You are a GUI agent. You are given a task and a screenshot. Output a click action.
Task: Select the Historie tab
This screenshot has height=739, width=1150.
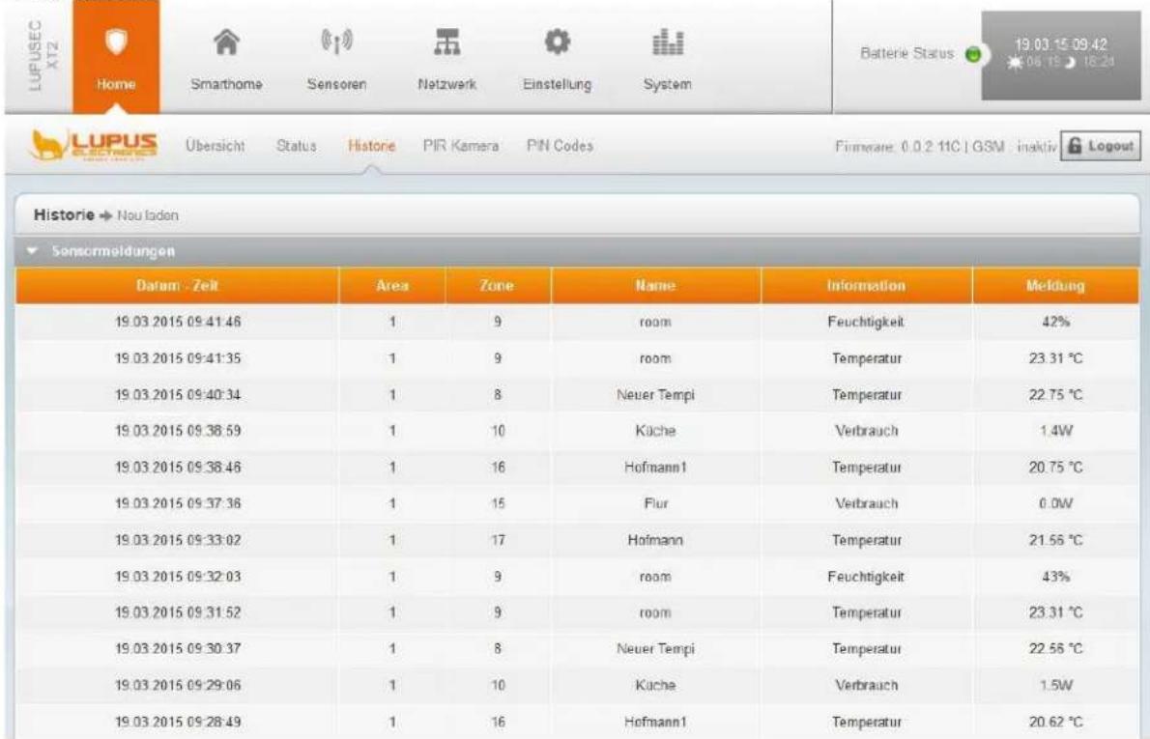(x=372, y=146)
